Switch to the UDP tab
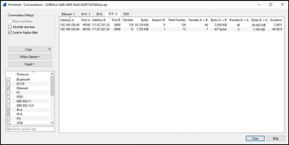This screenshot has height=145, width=289. click(x=126, y=14)
